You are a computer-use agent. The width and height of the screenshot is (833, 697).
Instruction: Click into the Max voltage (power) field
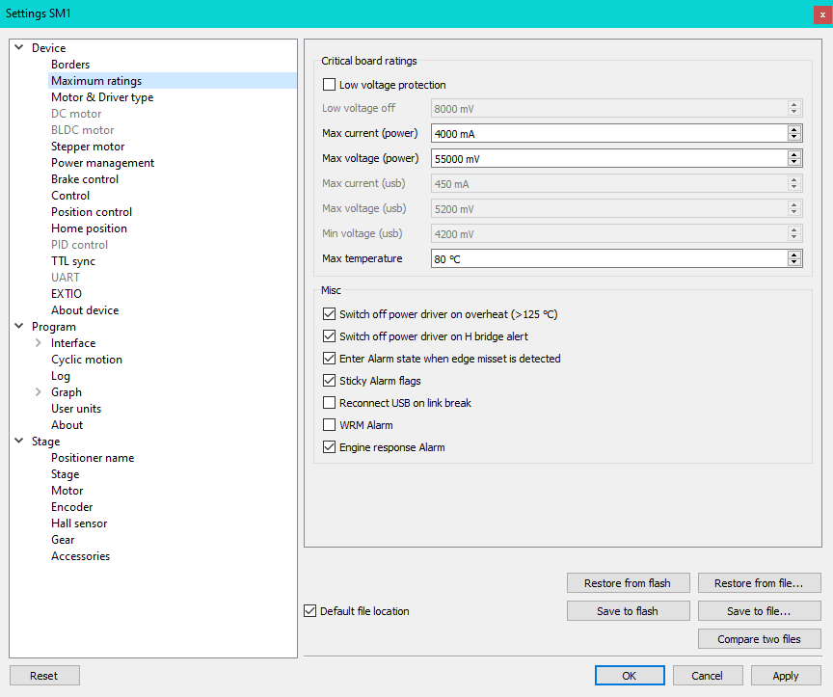coord(607,158)
